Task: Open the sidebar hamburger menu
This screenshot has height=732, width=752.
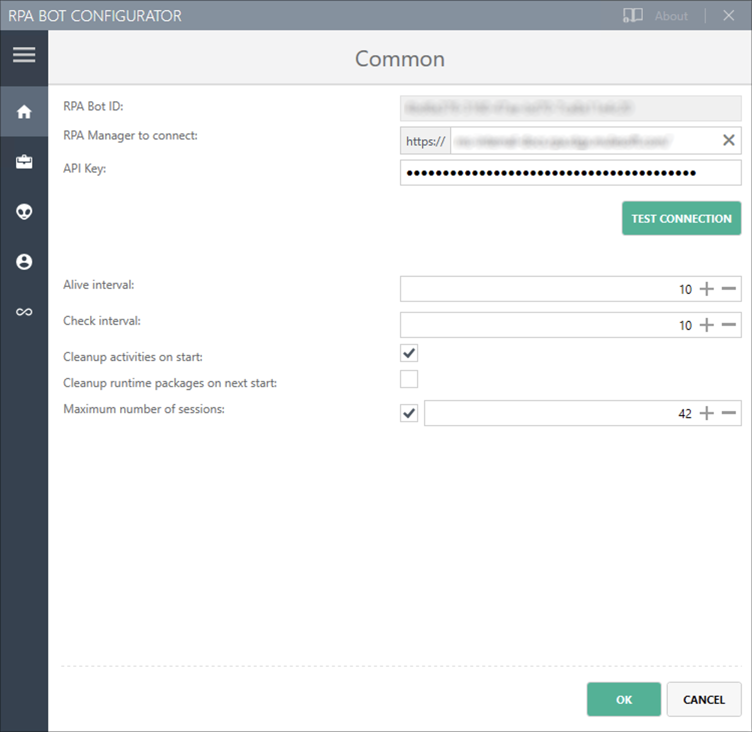Action: (24, 54)
